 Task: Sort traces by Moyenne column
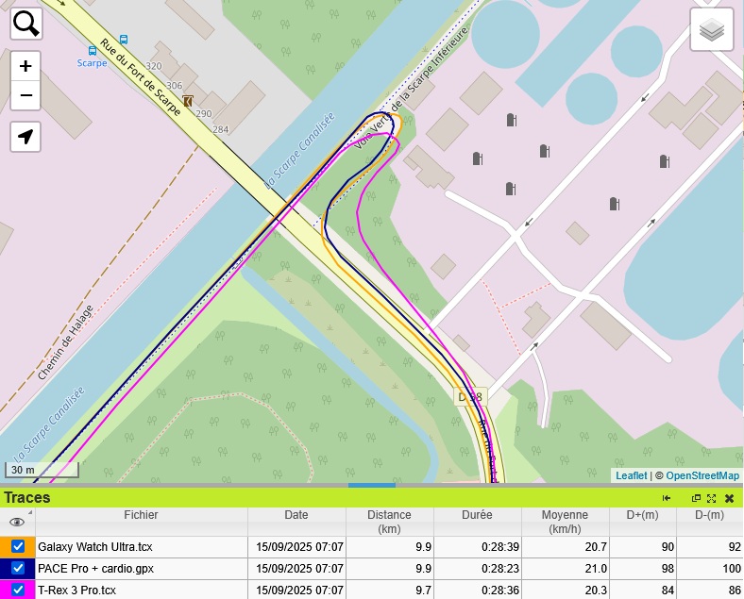tap(565, 522)
